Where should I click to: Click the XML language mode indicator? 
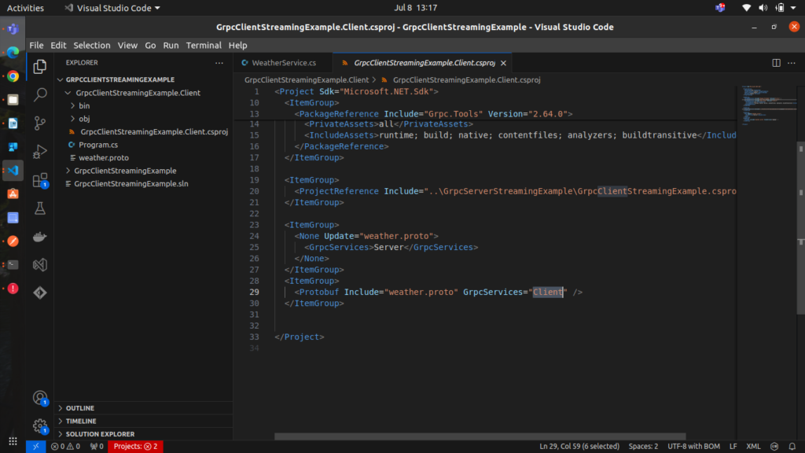pos(753,447)
